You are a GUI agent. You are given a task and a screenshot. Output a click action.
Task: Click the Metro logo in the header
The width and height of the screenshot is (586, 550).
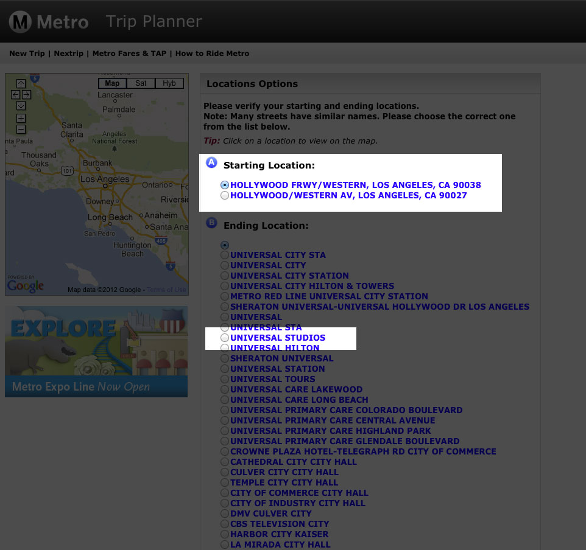click(49, 22)
